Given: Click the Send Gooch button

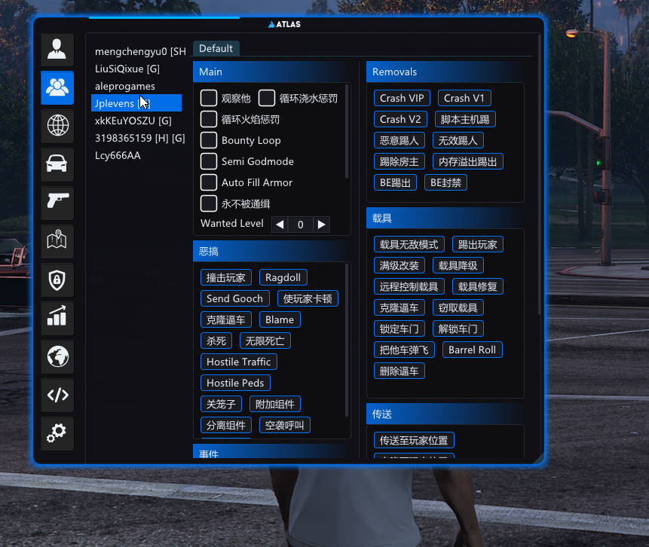Looking at the screenshot, I should click(x=234, y=298).
